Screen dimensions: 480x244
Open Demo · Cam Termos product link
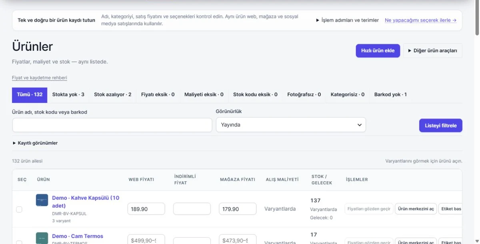(x=78, y=236)
